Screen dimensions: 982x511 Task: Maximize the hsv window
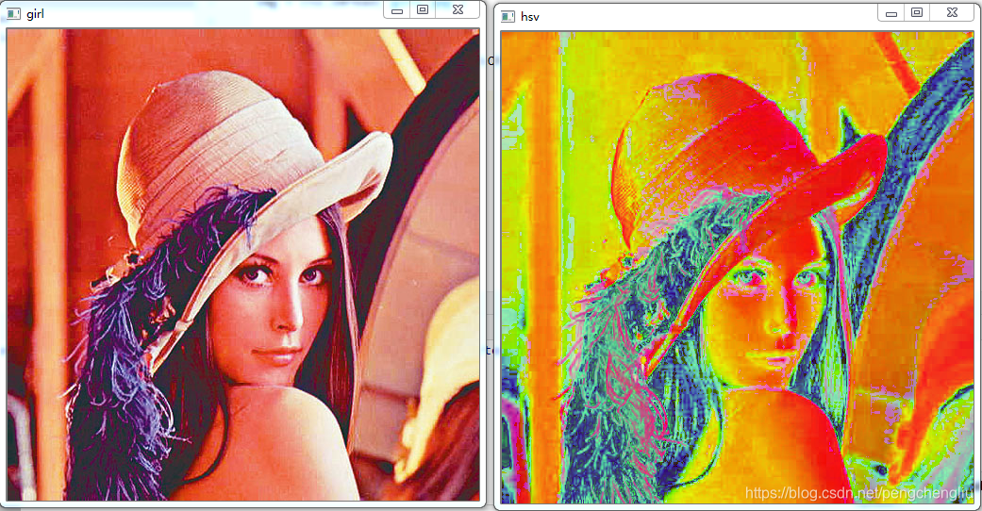point(917,12)
